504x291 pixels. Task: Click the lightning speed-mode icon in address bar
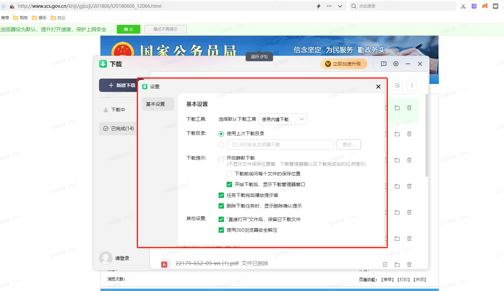pos(318,6)
